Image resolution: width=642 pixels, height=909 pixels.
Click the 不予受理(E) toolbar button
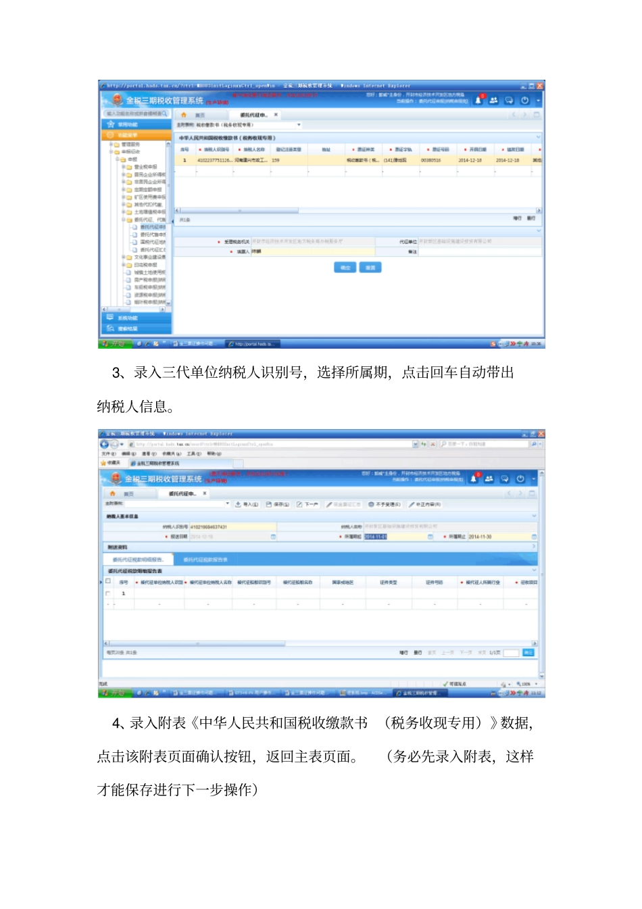point(385,504)
